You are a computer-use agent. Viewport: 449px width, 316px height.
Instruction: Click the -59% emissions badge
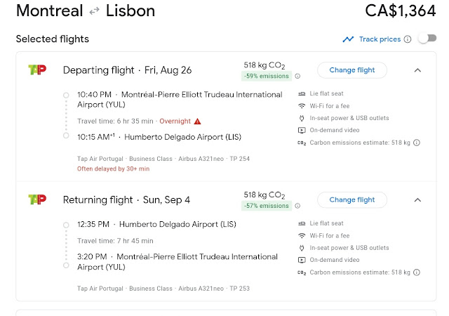pos(266,77)
